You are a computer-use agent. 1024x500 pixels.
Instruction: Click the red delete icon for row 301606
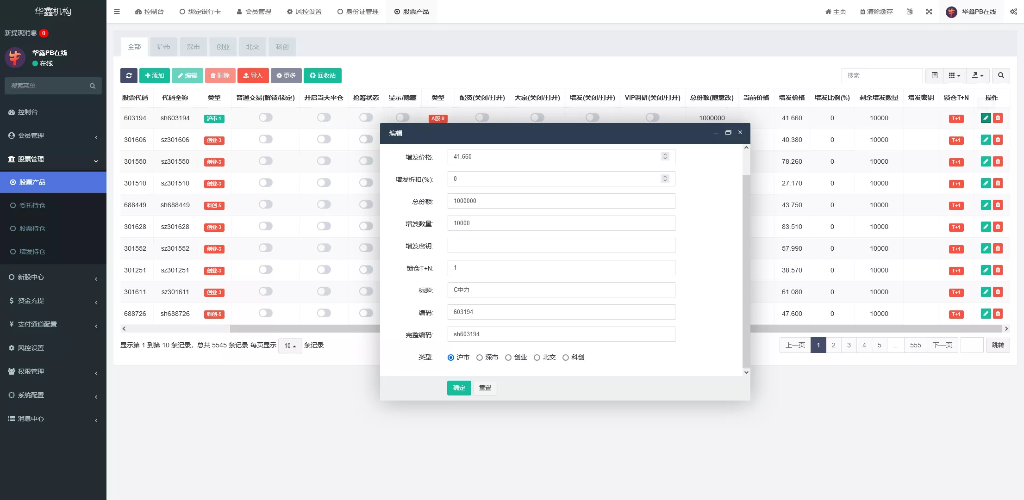point(998,140)
